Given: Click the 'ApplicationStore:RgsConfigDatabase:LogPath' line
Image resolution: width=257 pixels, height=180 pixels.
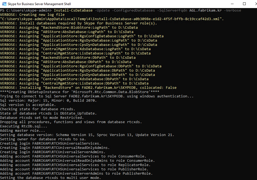Looking at the screenshot, I should (82, 36).
